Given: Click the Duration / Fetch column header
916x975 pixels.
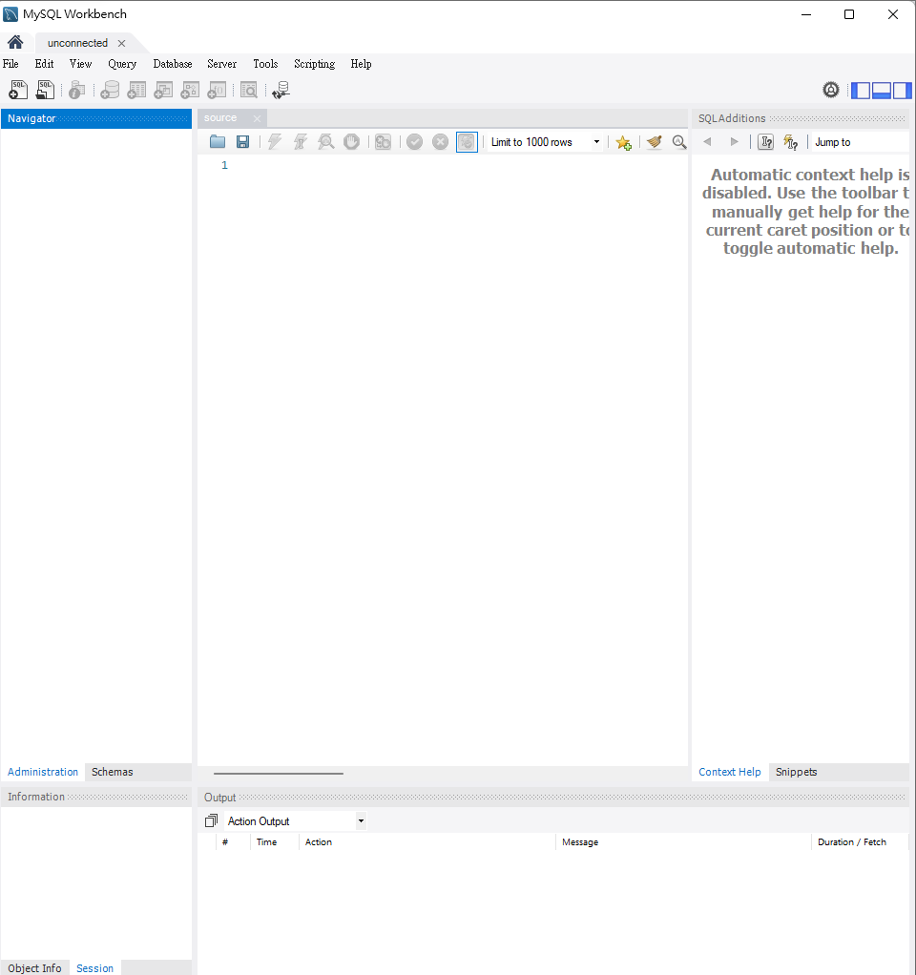Looking at the screenshot, I should click(x=860, y=842).
